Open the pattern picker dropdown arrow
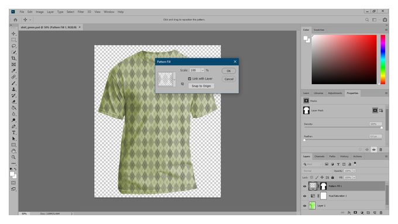Screen dimensions: 398x224 pyautogui.click(x=174, y=80)
